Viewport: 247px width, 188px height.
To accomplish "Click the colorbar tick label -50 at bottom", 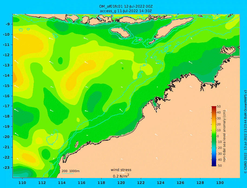I will [219, 166].
